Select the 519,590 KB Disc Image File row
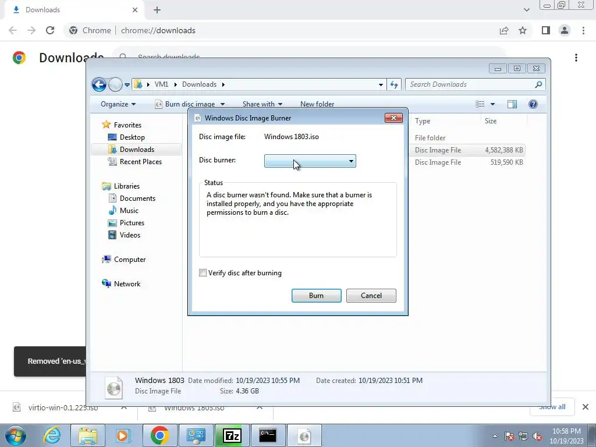 click(x=467, y=162)
